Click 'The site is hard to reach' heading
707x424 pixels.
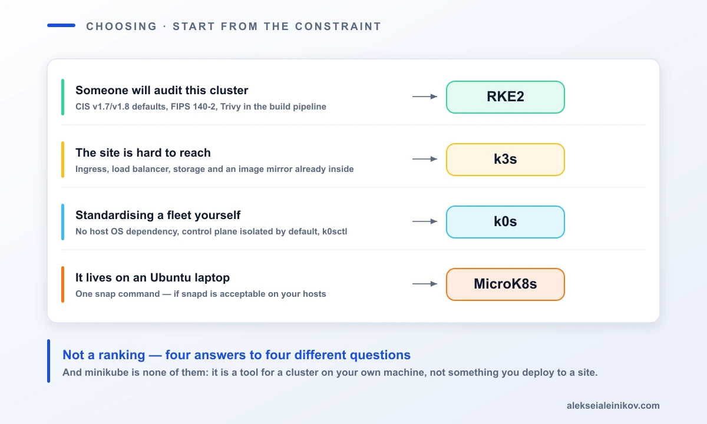[143, 153]
